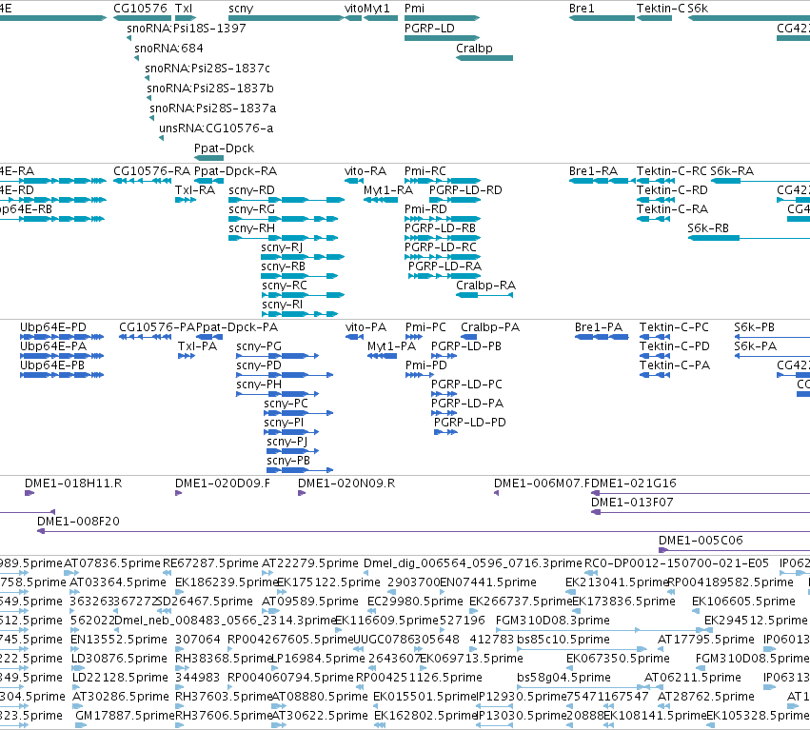Click the scny-RJ transcript label
The height and width of the screenshot is (730, 810).
coord(282,247)
